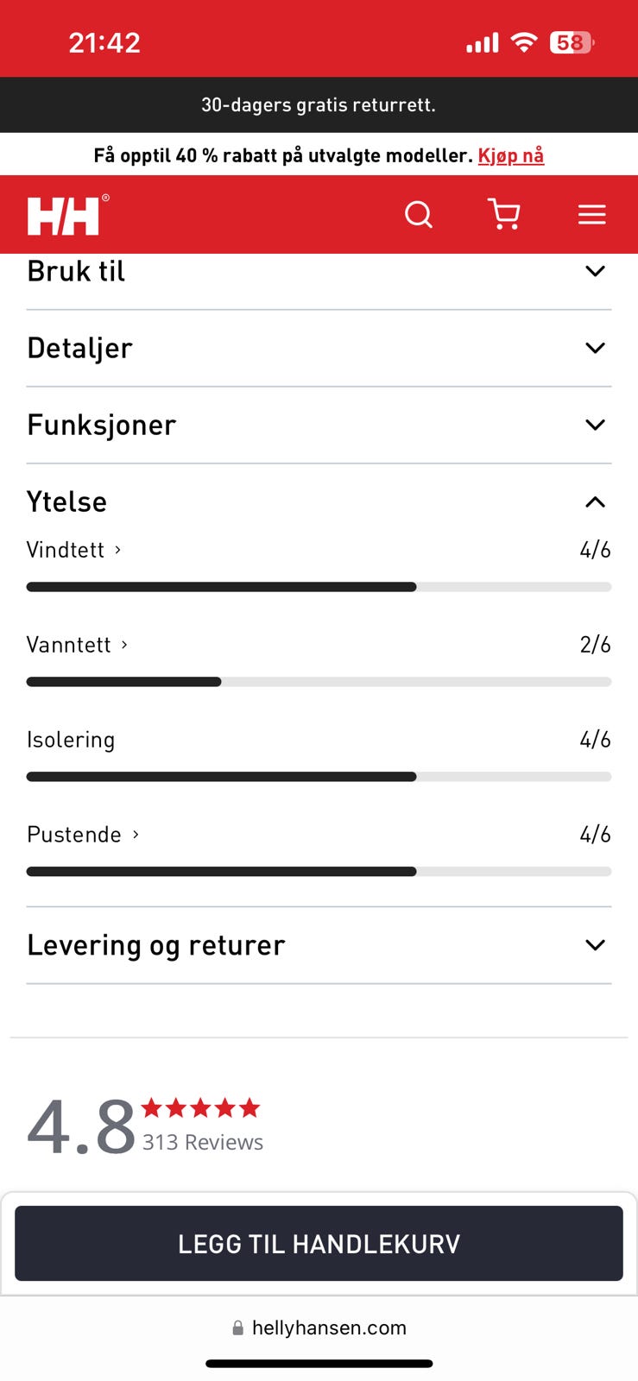Click the Vanntett performance bar
Screen dimensions: 638x1381
coord(319,682)
